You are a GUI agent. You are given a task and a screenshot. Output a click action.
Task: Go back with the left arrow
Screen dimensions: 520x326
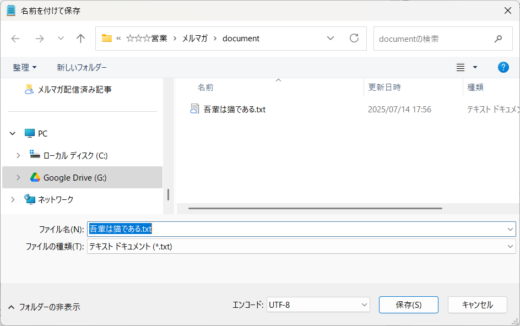(15, 39)
